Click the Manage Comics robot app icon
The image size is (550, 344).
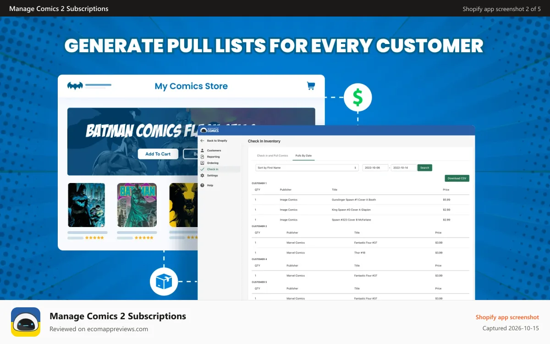[26, 322]
